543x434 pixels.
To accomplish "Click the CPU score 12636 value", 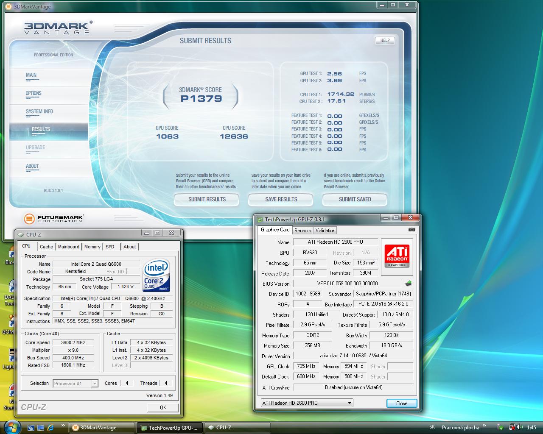I will tap(234, 136).
